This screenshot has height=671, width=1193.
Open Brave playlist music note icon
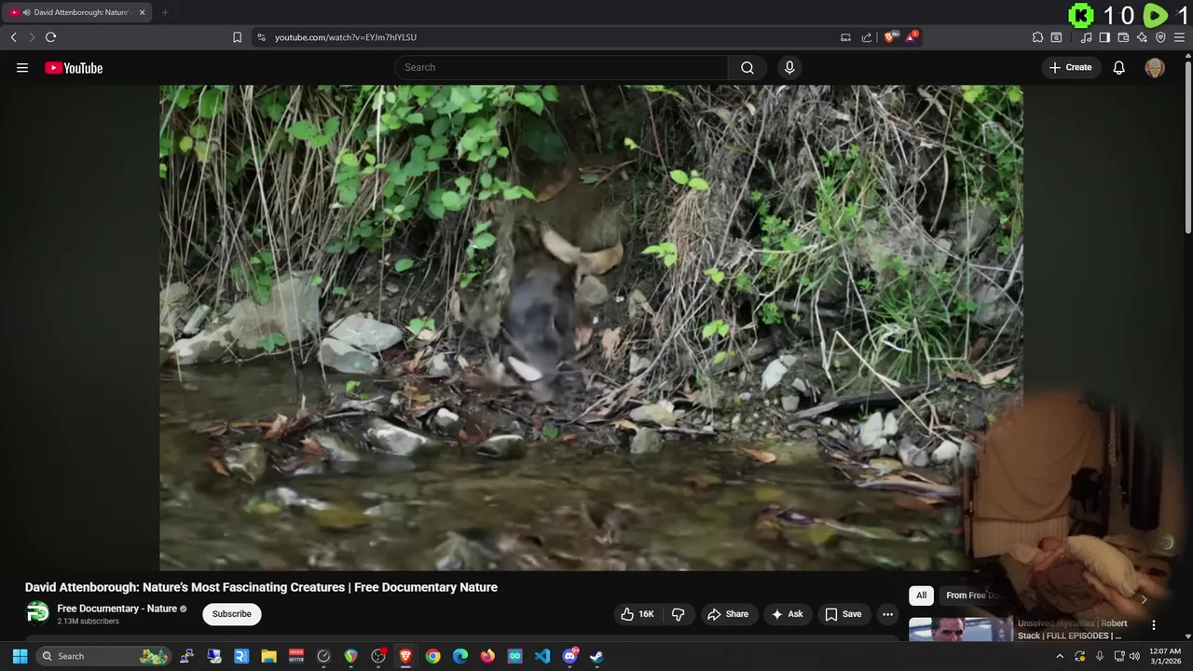coord(1086,37)
